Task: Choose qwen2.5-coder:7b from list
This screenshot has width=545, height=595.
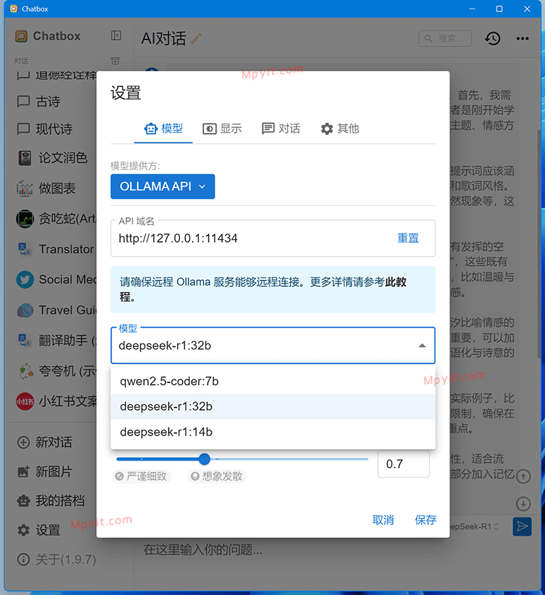Action: click(x=273, y=382)
